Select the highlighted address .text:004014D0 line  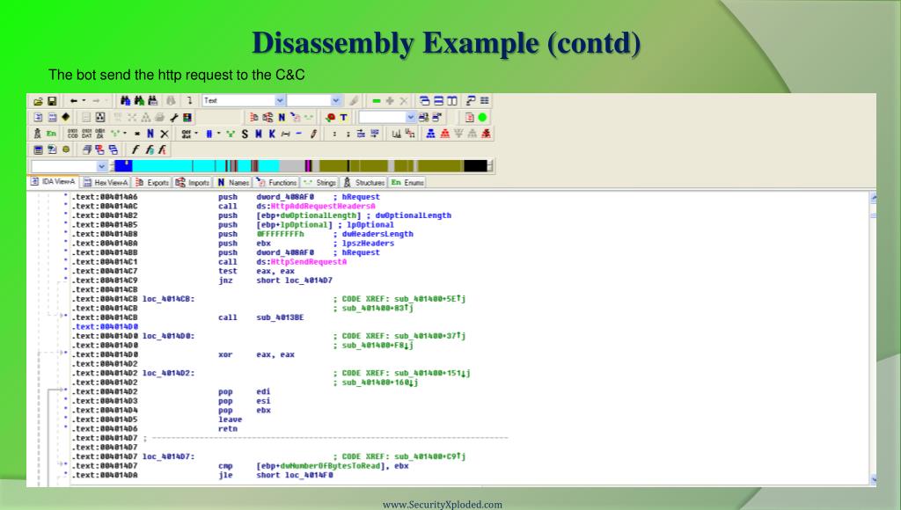105,327
